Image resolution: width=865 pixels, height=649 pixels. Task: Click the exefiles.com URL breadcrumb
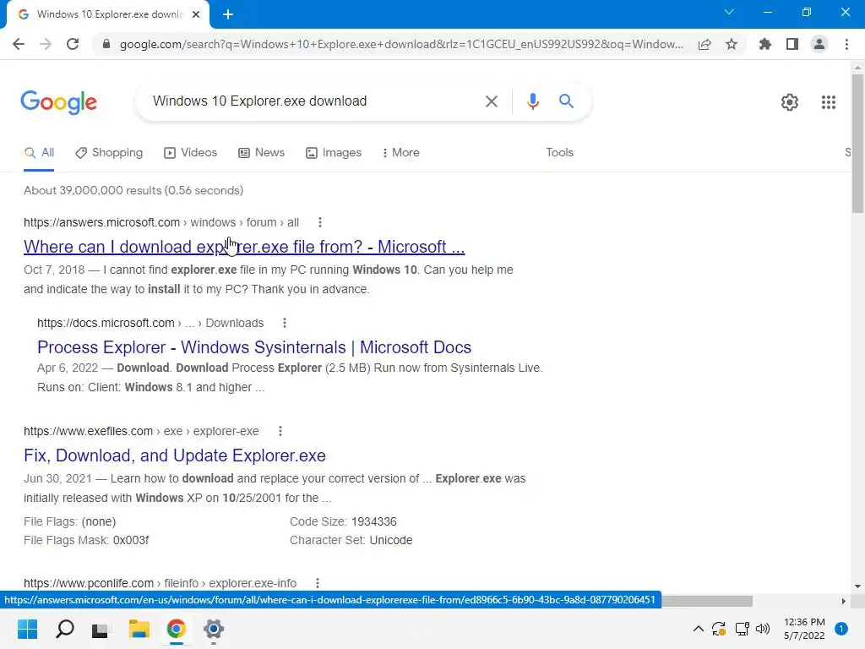141,431
